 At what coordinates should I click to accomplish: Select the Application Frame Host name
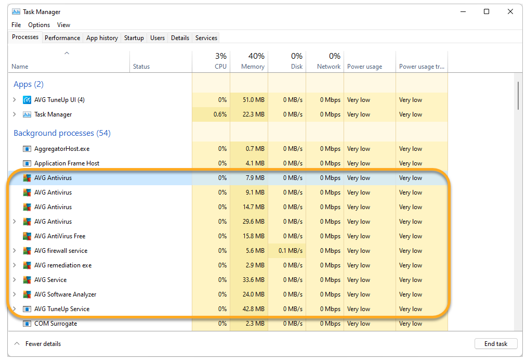click(x=67, y=163)
